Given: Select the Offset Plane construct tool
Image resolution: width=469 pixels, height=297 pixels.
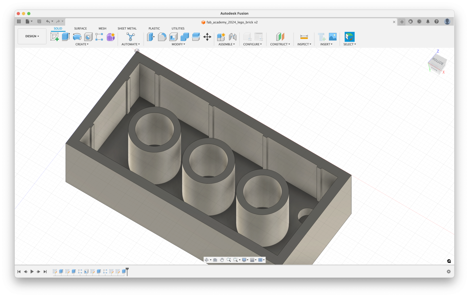Looking at the screenshot, I should [x=280, y=37].
